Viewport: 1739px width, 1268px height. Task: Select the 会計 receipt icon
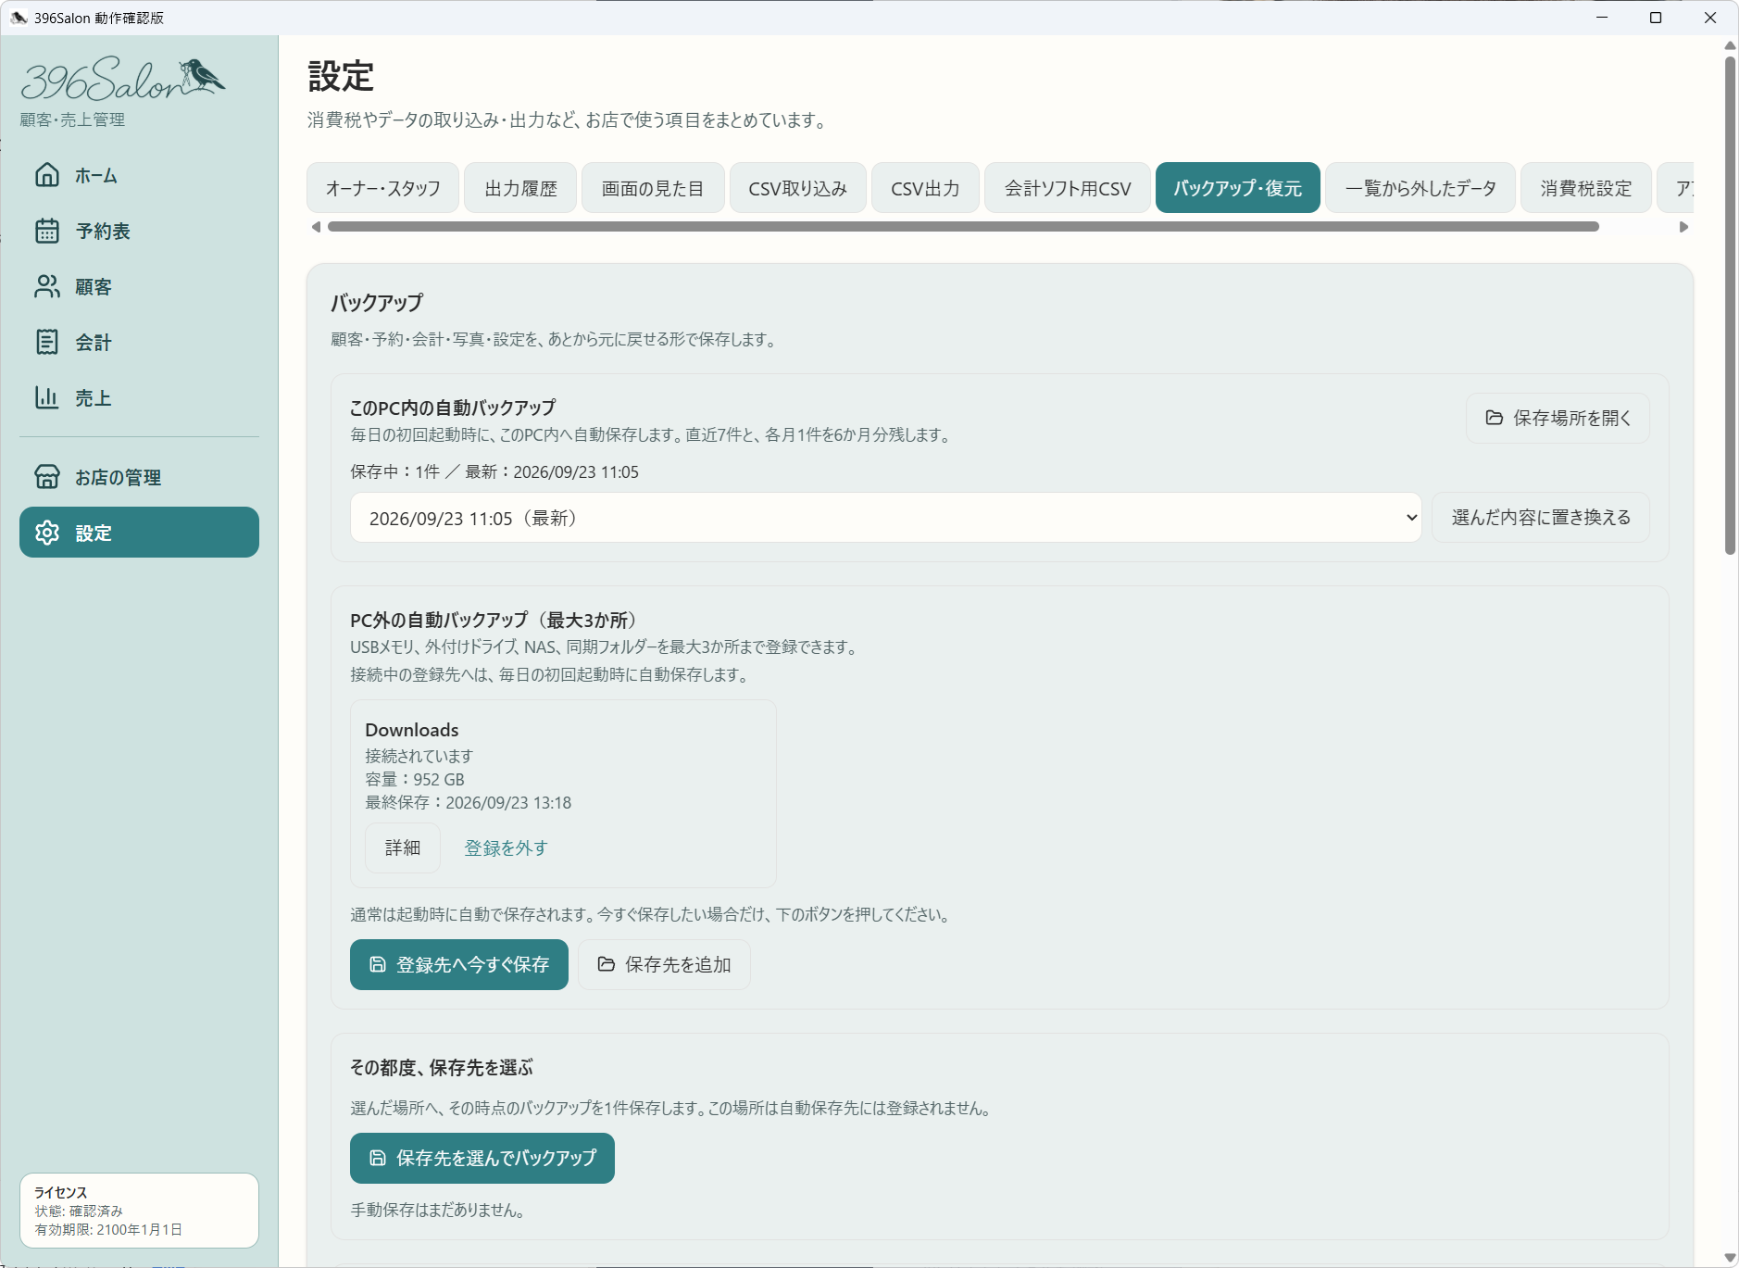(x=47, y=342)
